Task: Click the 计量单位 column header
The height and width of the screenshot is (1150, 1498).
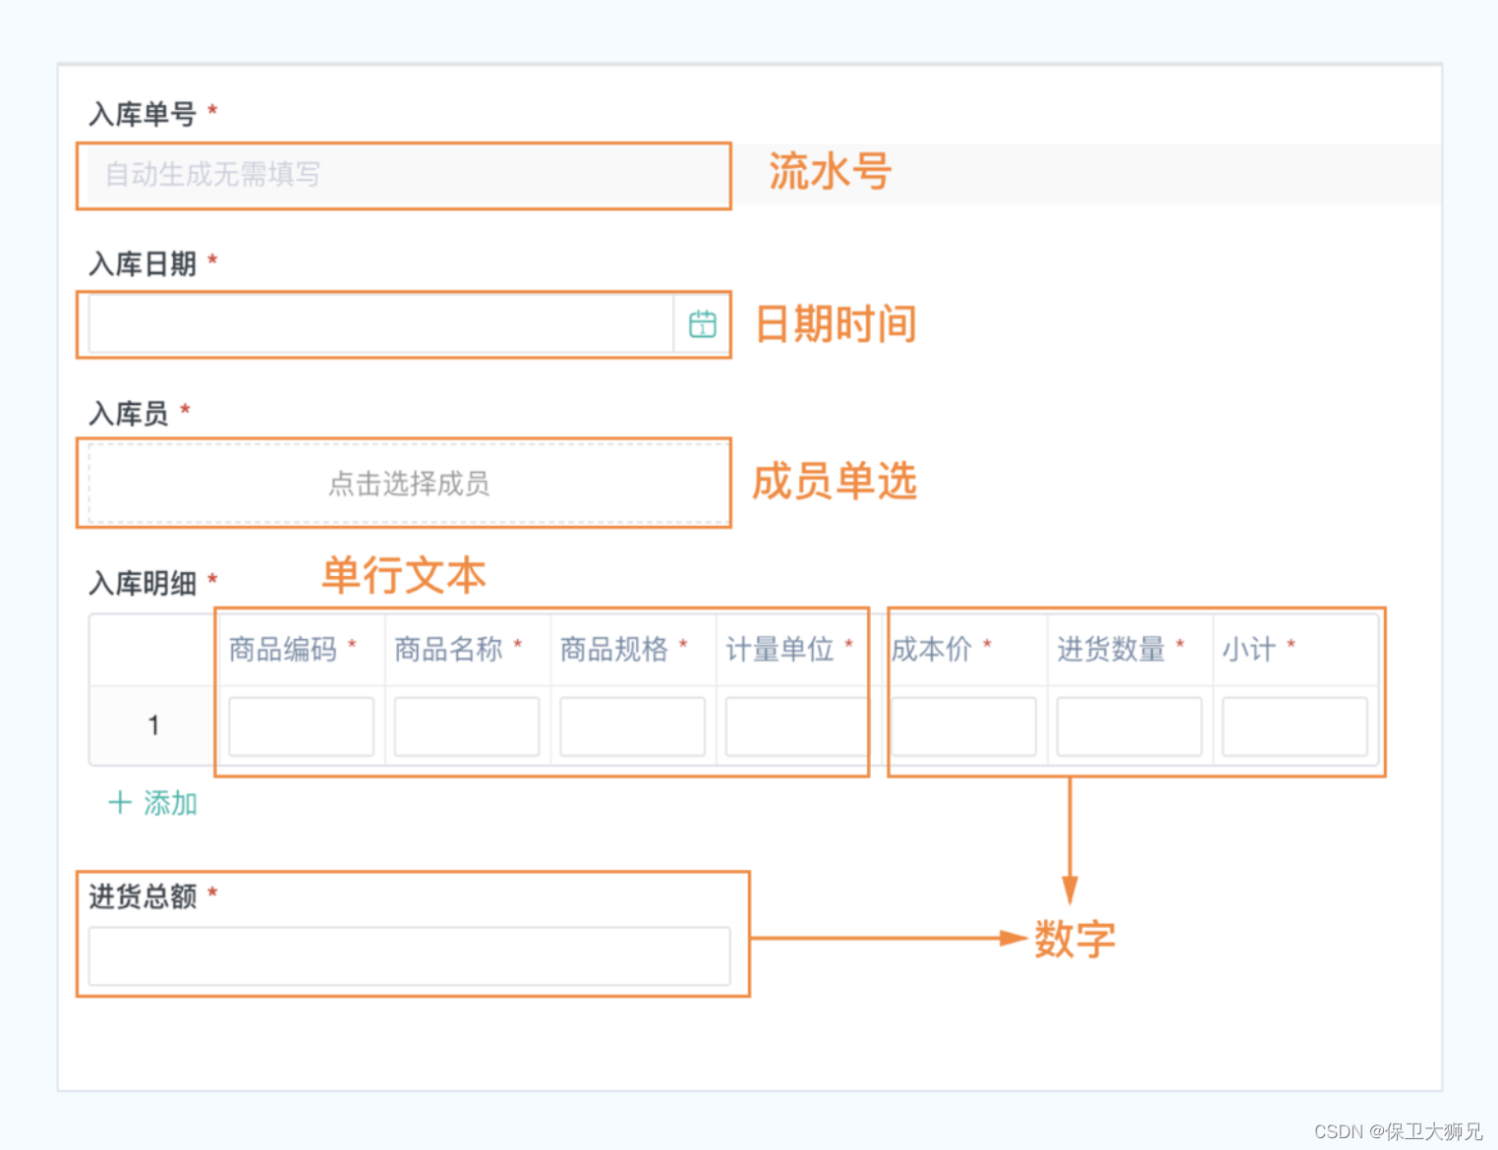Action: tap(779, 650)
